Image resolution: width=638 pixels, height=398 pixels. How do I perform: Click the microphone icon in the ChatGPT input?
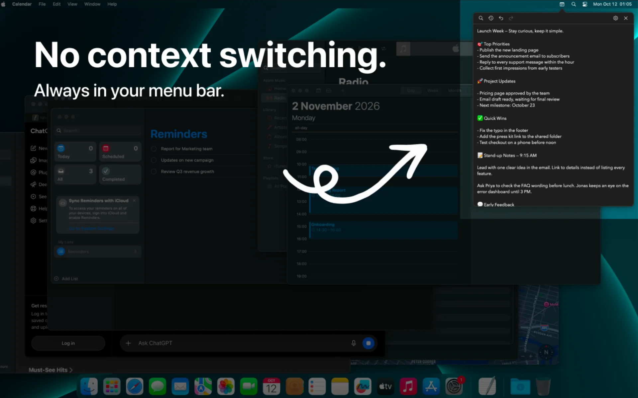click(354, 343)
